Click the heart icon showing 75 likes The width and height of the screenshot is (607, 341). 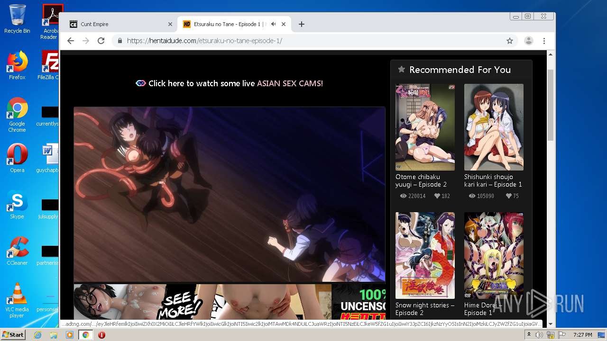509,196
